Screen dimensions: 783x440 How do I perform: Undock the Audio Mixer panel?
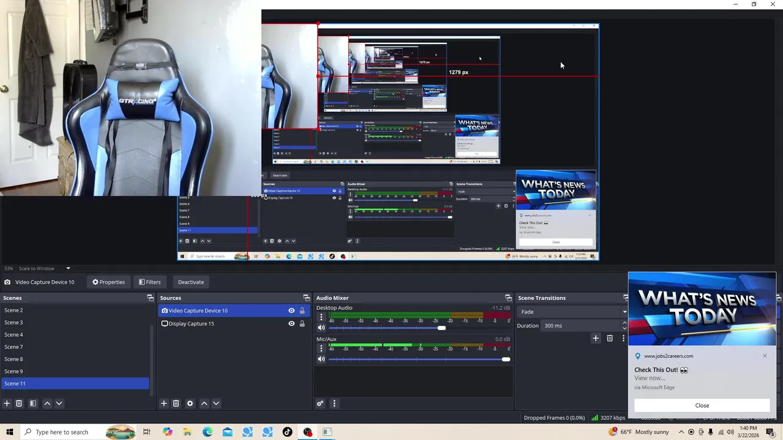point(508,298)
